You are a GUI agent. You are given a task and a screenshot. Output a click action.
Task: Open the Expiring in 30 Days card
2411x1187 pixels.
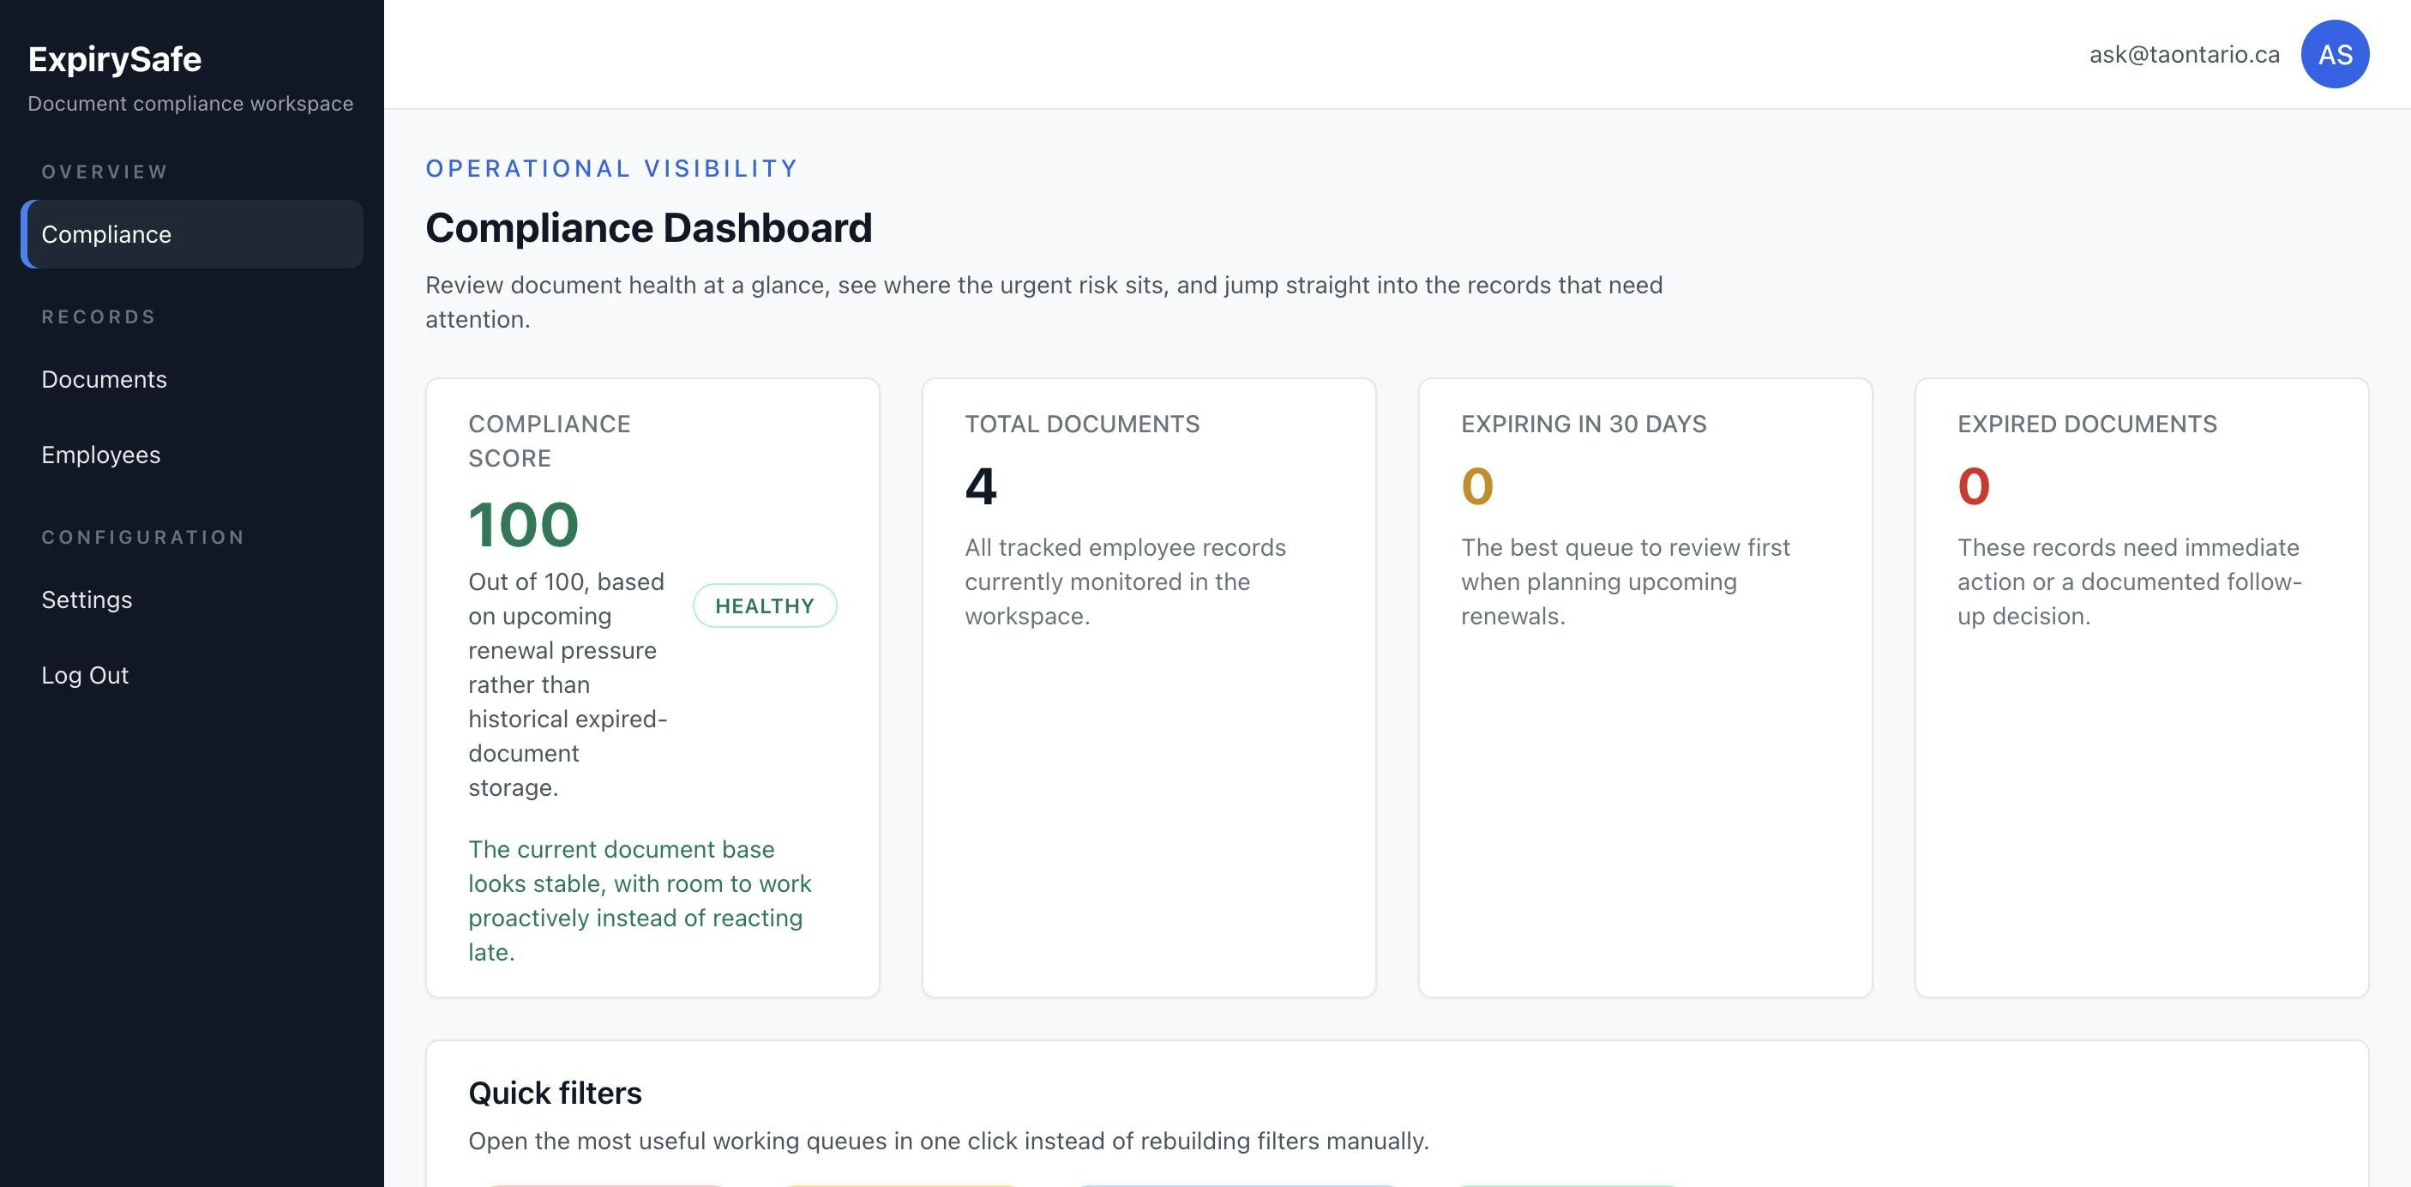coord(1644,687)
